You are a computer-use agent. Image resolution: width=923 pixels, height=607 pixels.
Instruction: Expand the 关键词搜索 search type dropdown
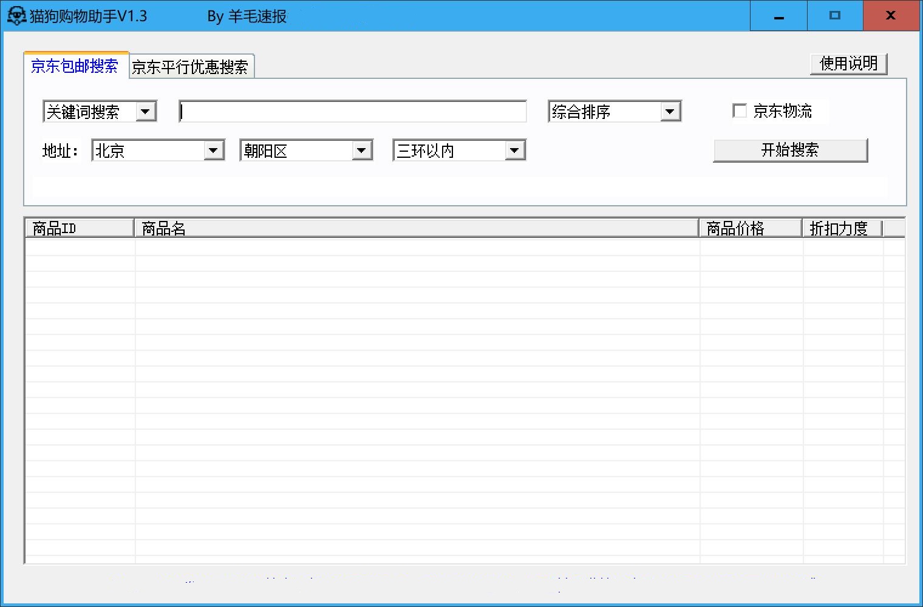click(145, 112)
